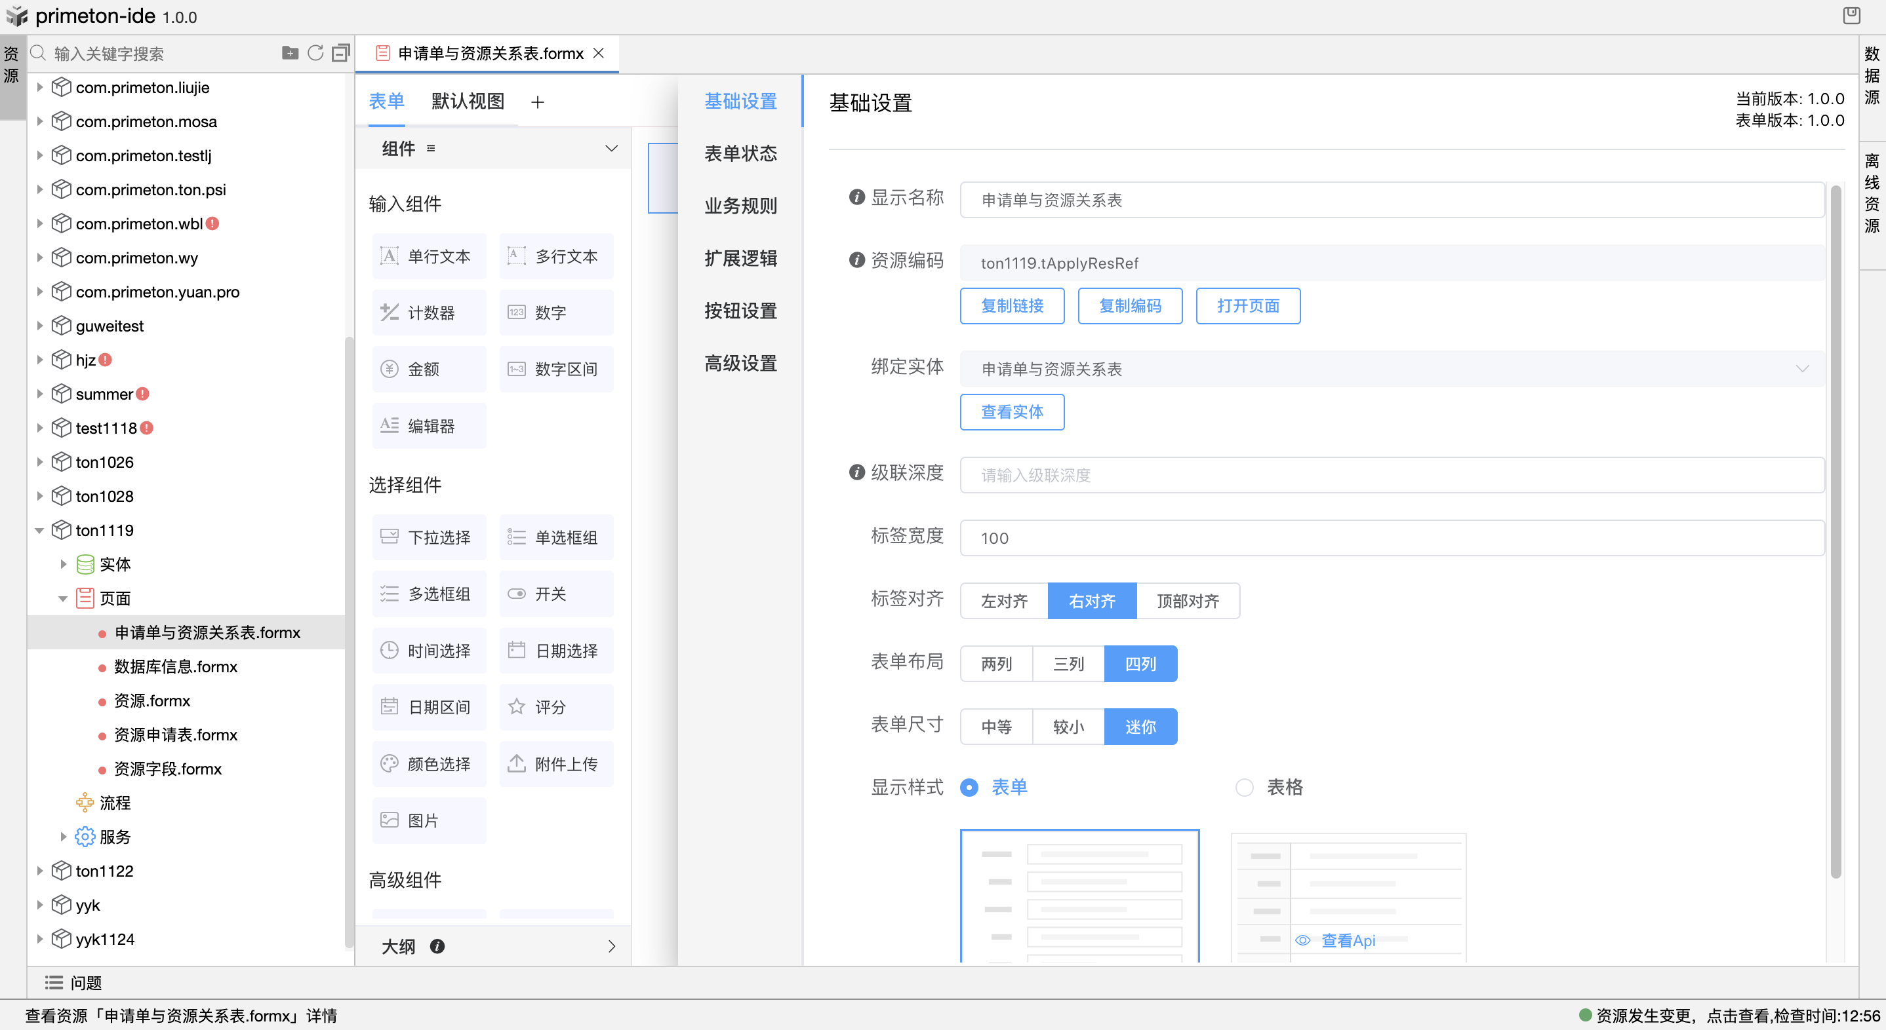Viewport: 1886px width, 1030px height.
Task: Set label alignment to 左对齐
Action: [1004, 601]
